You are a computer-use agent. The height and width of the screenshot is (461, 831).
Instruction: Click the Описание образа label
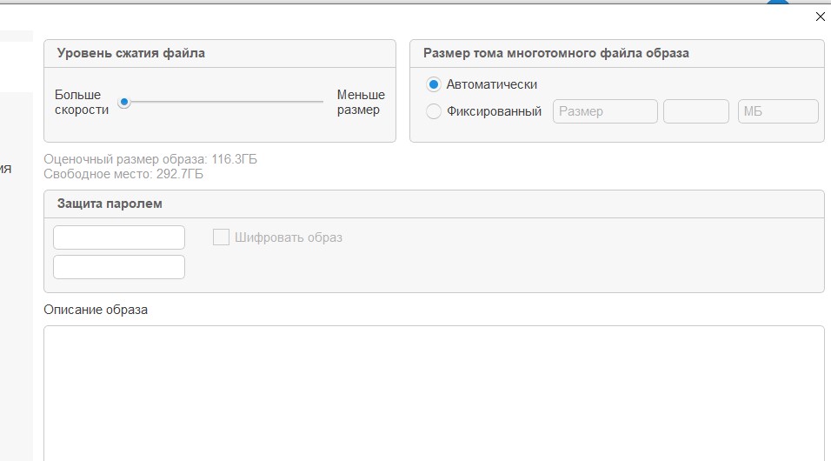[x=96, y=310]
